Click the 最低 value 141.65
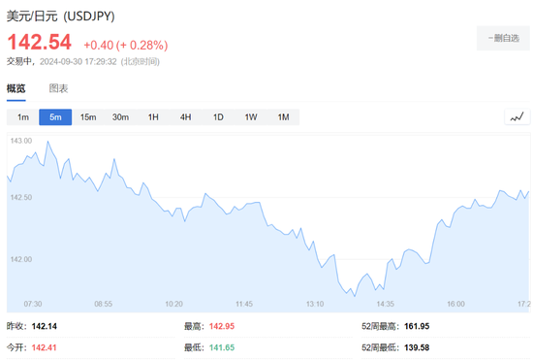Screen dimensions: 533x360 (222, 347)
